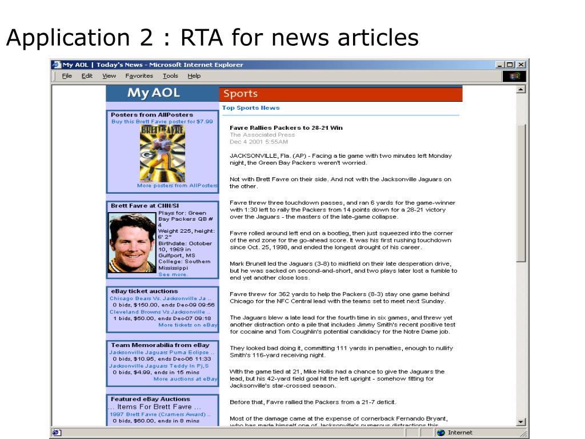The width and height of the screenshot is (585, 439).
Task: Open the Tools menu
Action: click(x=170, y=76)
